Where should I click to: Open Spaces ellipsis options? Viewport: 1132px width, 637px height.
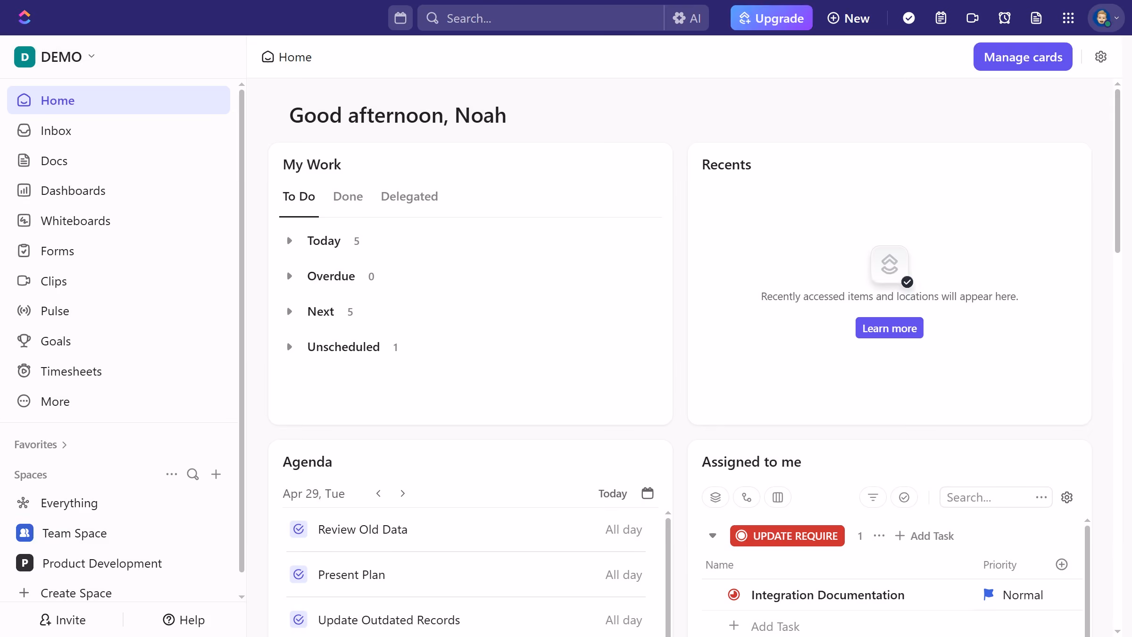point(172,474)
